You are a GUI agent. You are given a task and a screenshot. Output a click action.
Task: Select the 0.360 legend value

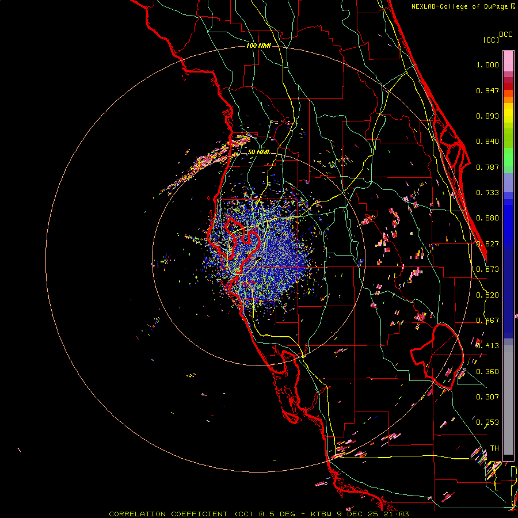(x=487, y=372)
